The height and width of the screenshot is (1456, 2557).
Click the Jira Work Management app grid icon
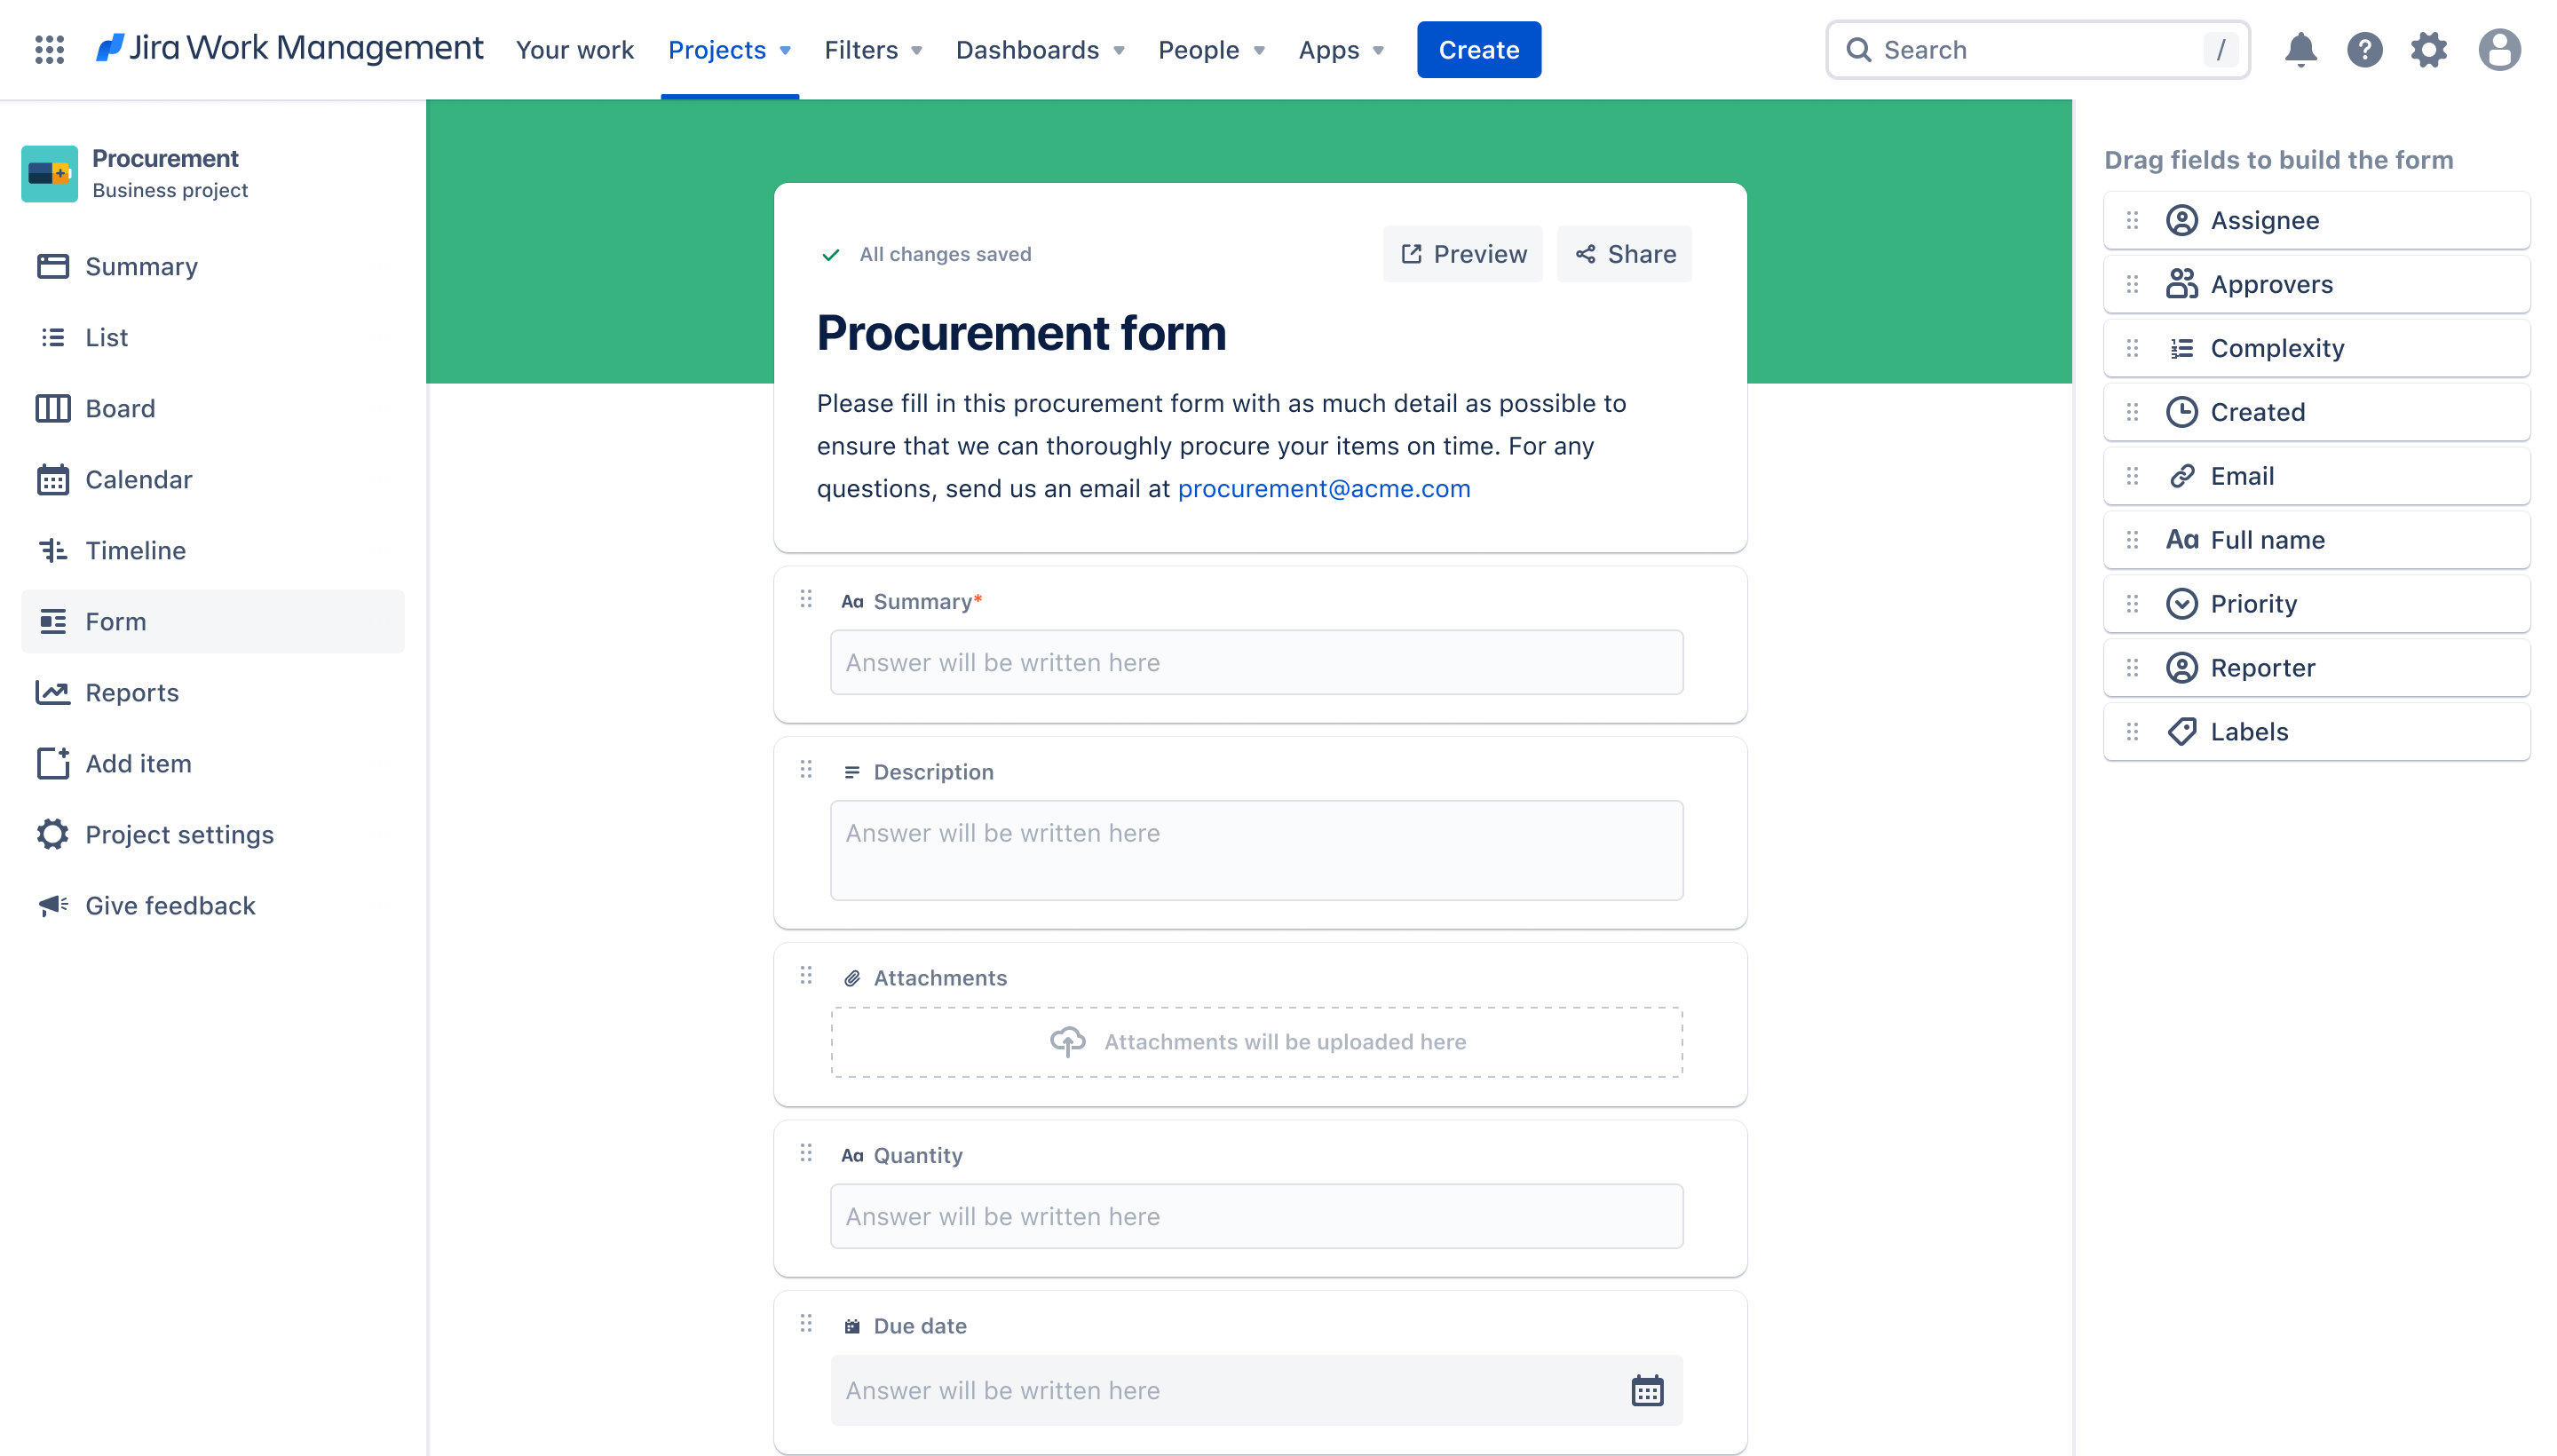tap(47, 49)
